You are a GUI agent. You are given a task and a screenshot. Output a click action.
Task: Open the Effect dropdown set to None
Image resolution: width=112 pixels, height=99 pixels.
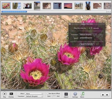pos(34,94)
